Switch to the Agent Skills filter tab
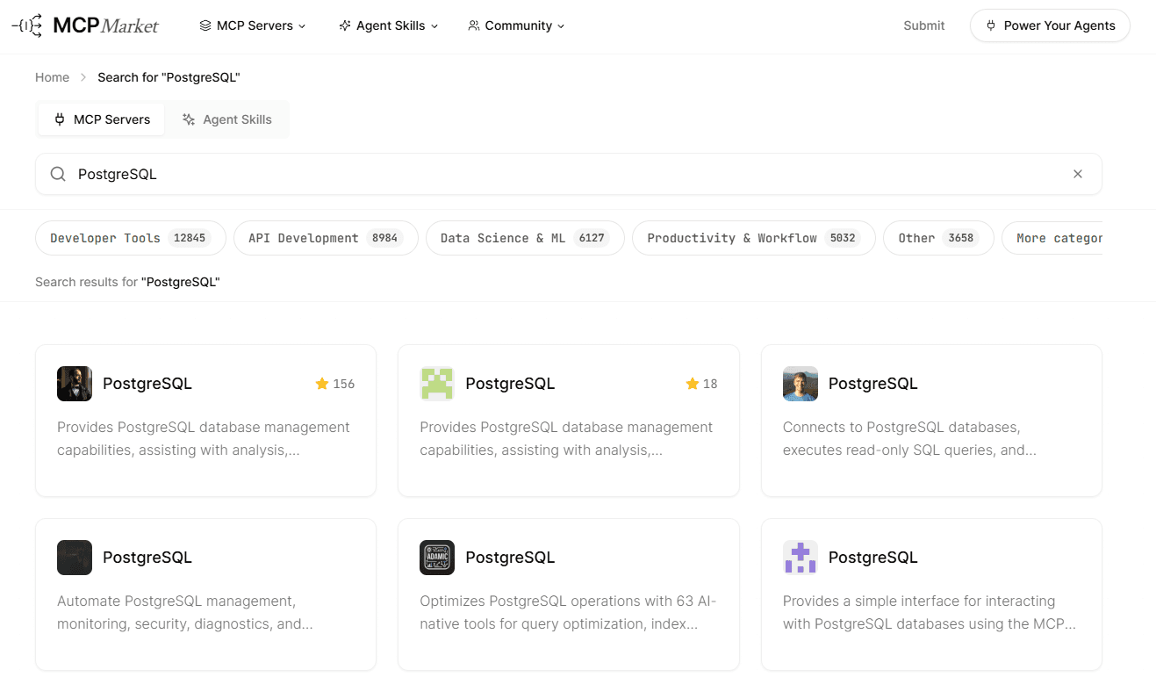1156x677 pixels. pyautogui.click(x=227, y=119)
